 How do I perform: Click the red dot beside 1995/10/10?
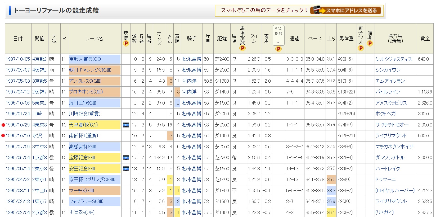(3, 136)
